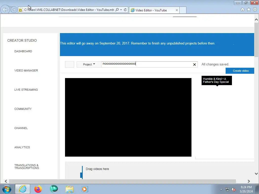
Task: Click the horizontal scrollbar thumb
Action: (x=122, y=181)
